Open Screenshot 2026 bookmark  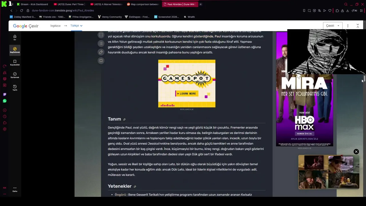click(167, 17)
